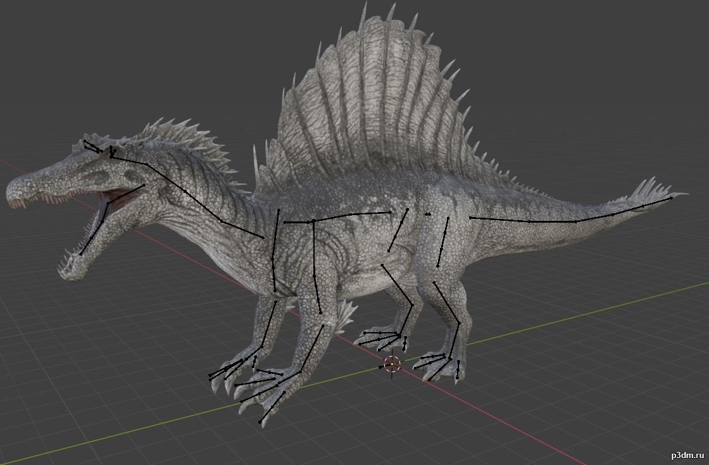Select the near front foot's outermost toe bone

(272, 407)
